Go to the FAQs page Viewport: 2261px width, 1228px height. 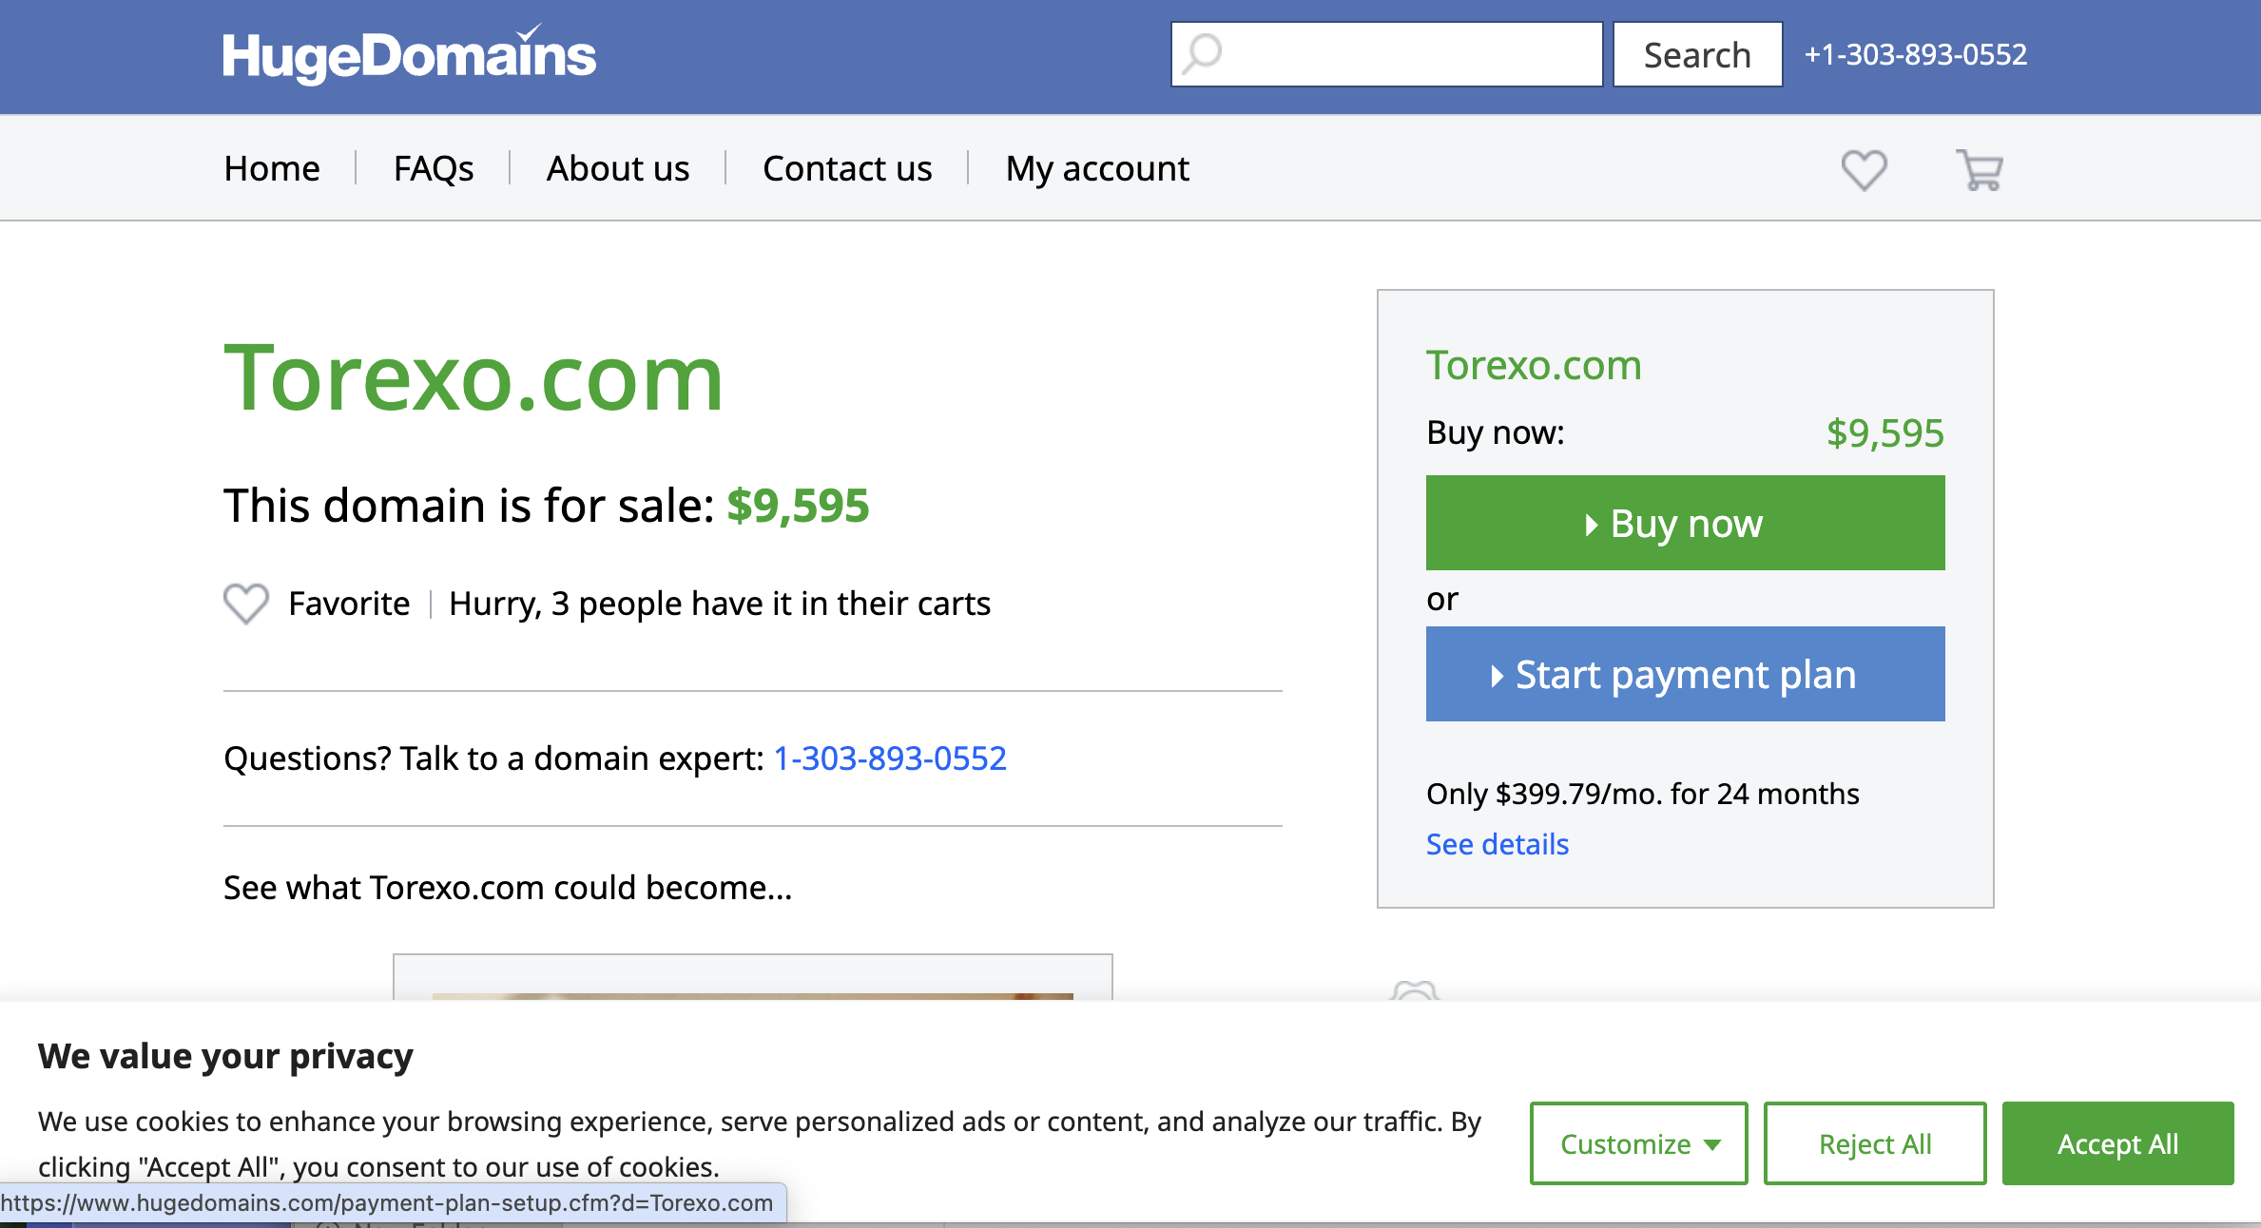434,168
